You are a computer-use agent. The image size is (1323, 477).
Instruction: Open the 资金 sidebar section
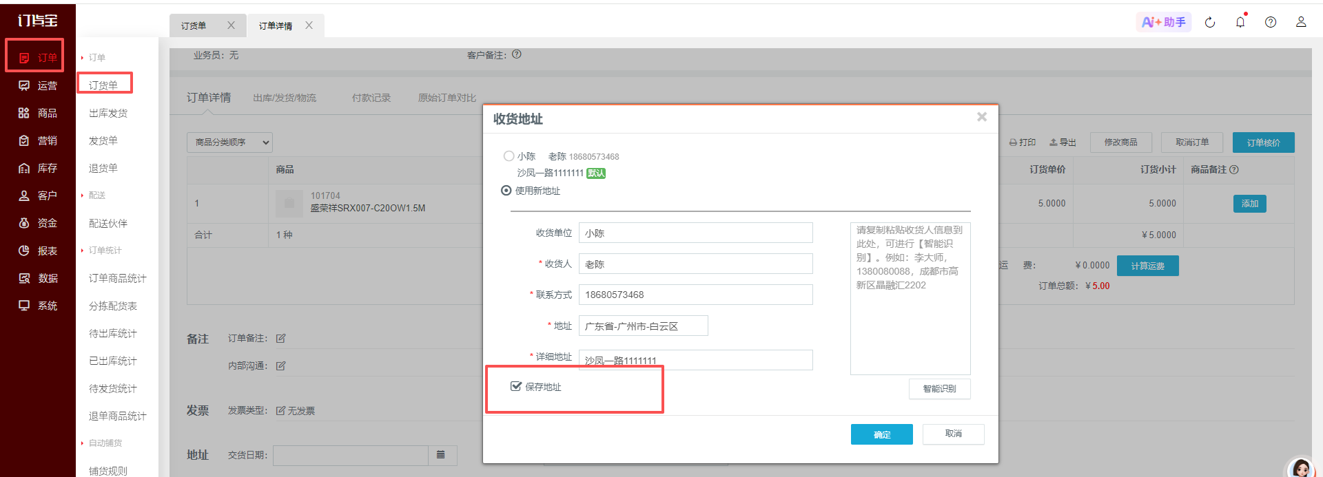click(38, 223)
